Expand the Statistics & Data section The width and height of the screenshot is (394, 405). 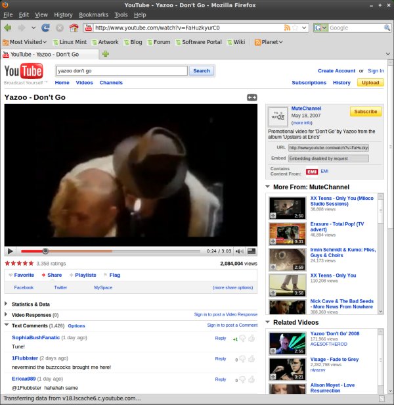[6, 304]
